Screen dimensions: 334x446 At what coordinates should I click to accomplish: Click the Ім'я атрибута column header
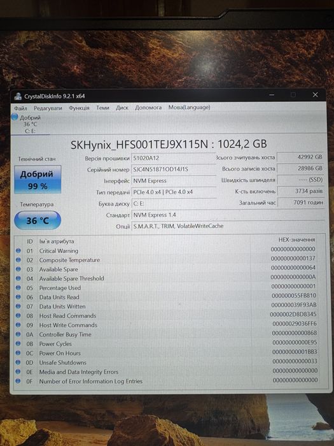57,241
